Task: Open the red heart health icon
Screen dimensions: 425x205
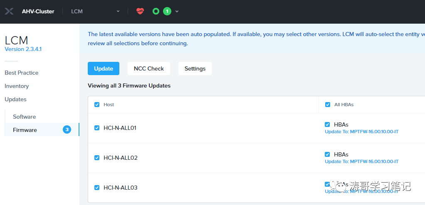Action: (x=140, y=11)
